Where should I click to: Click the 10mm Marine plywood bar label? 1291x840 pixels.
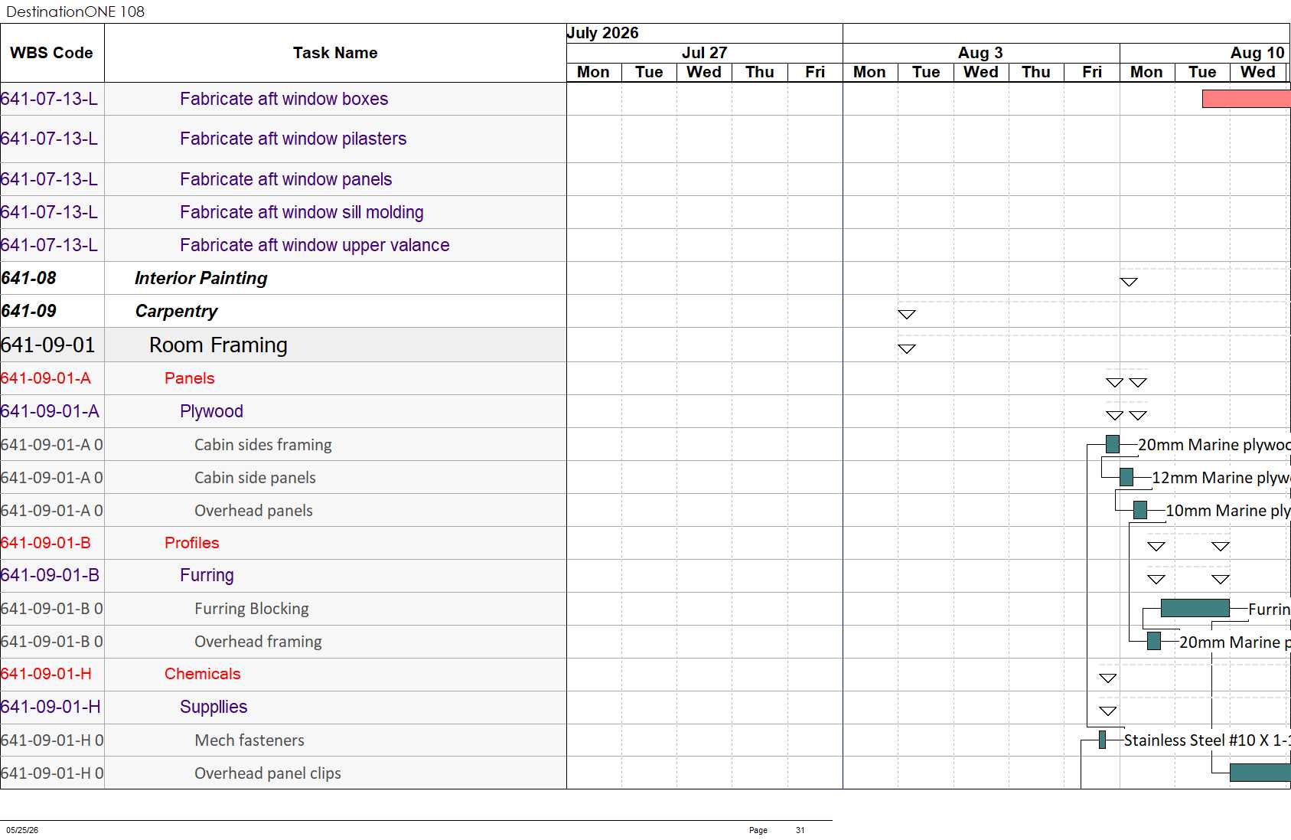tap(1228, 511)
